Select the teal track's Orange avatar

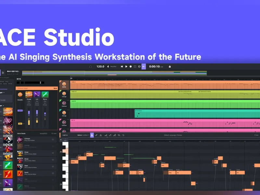point(64,113)
